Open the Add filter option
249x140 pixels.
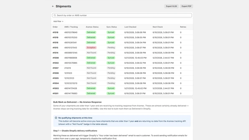coord(59,21)
